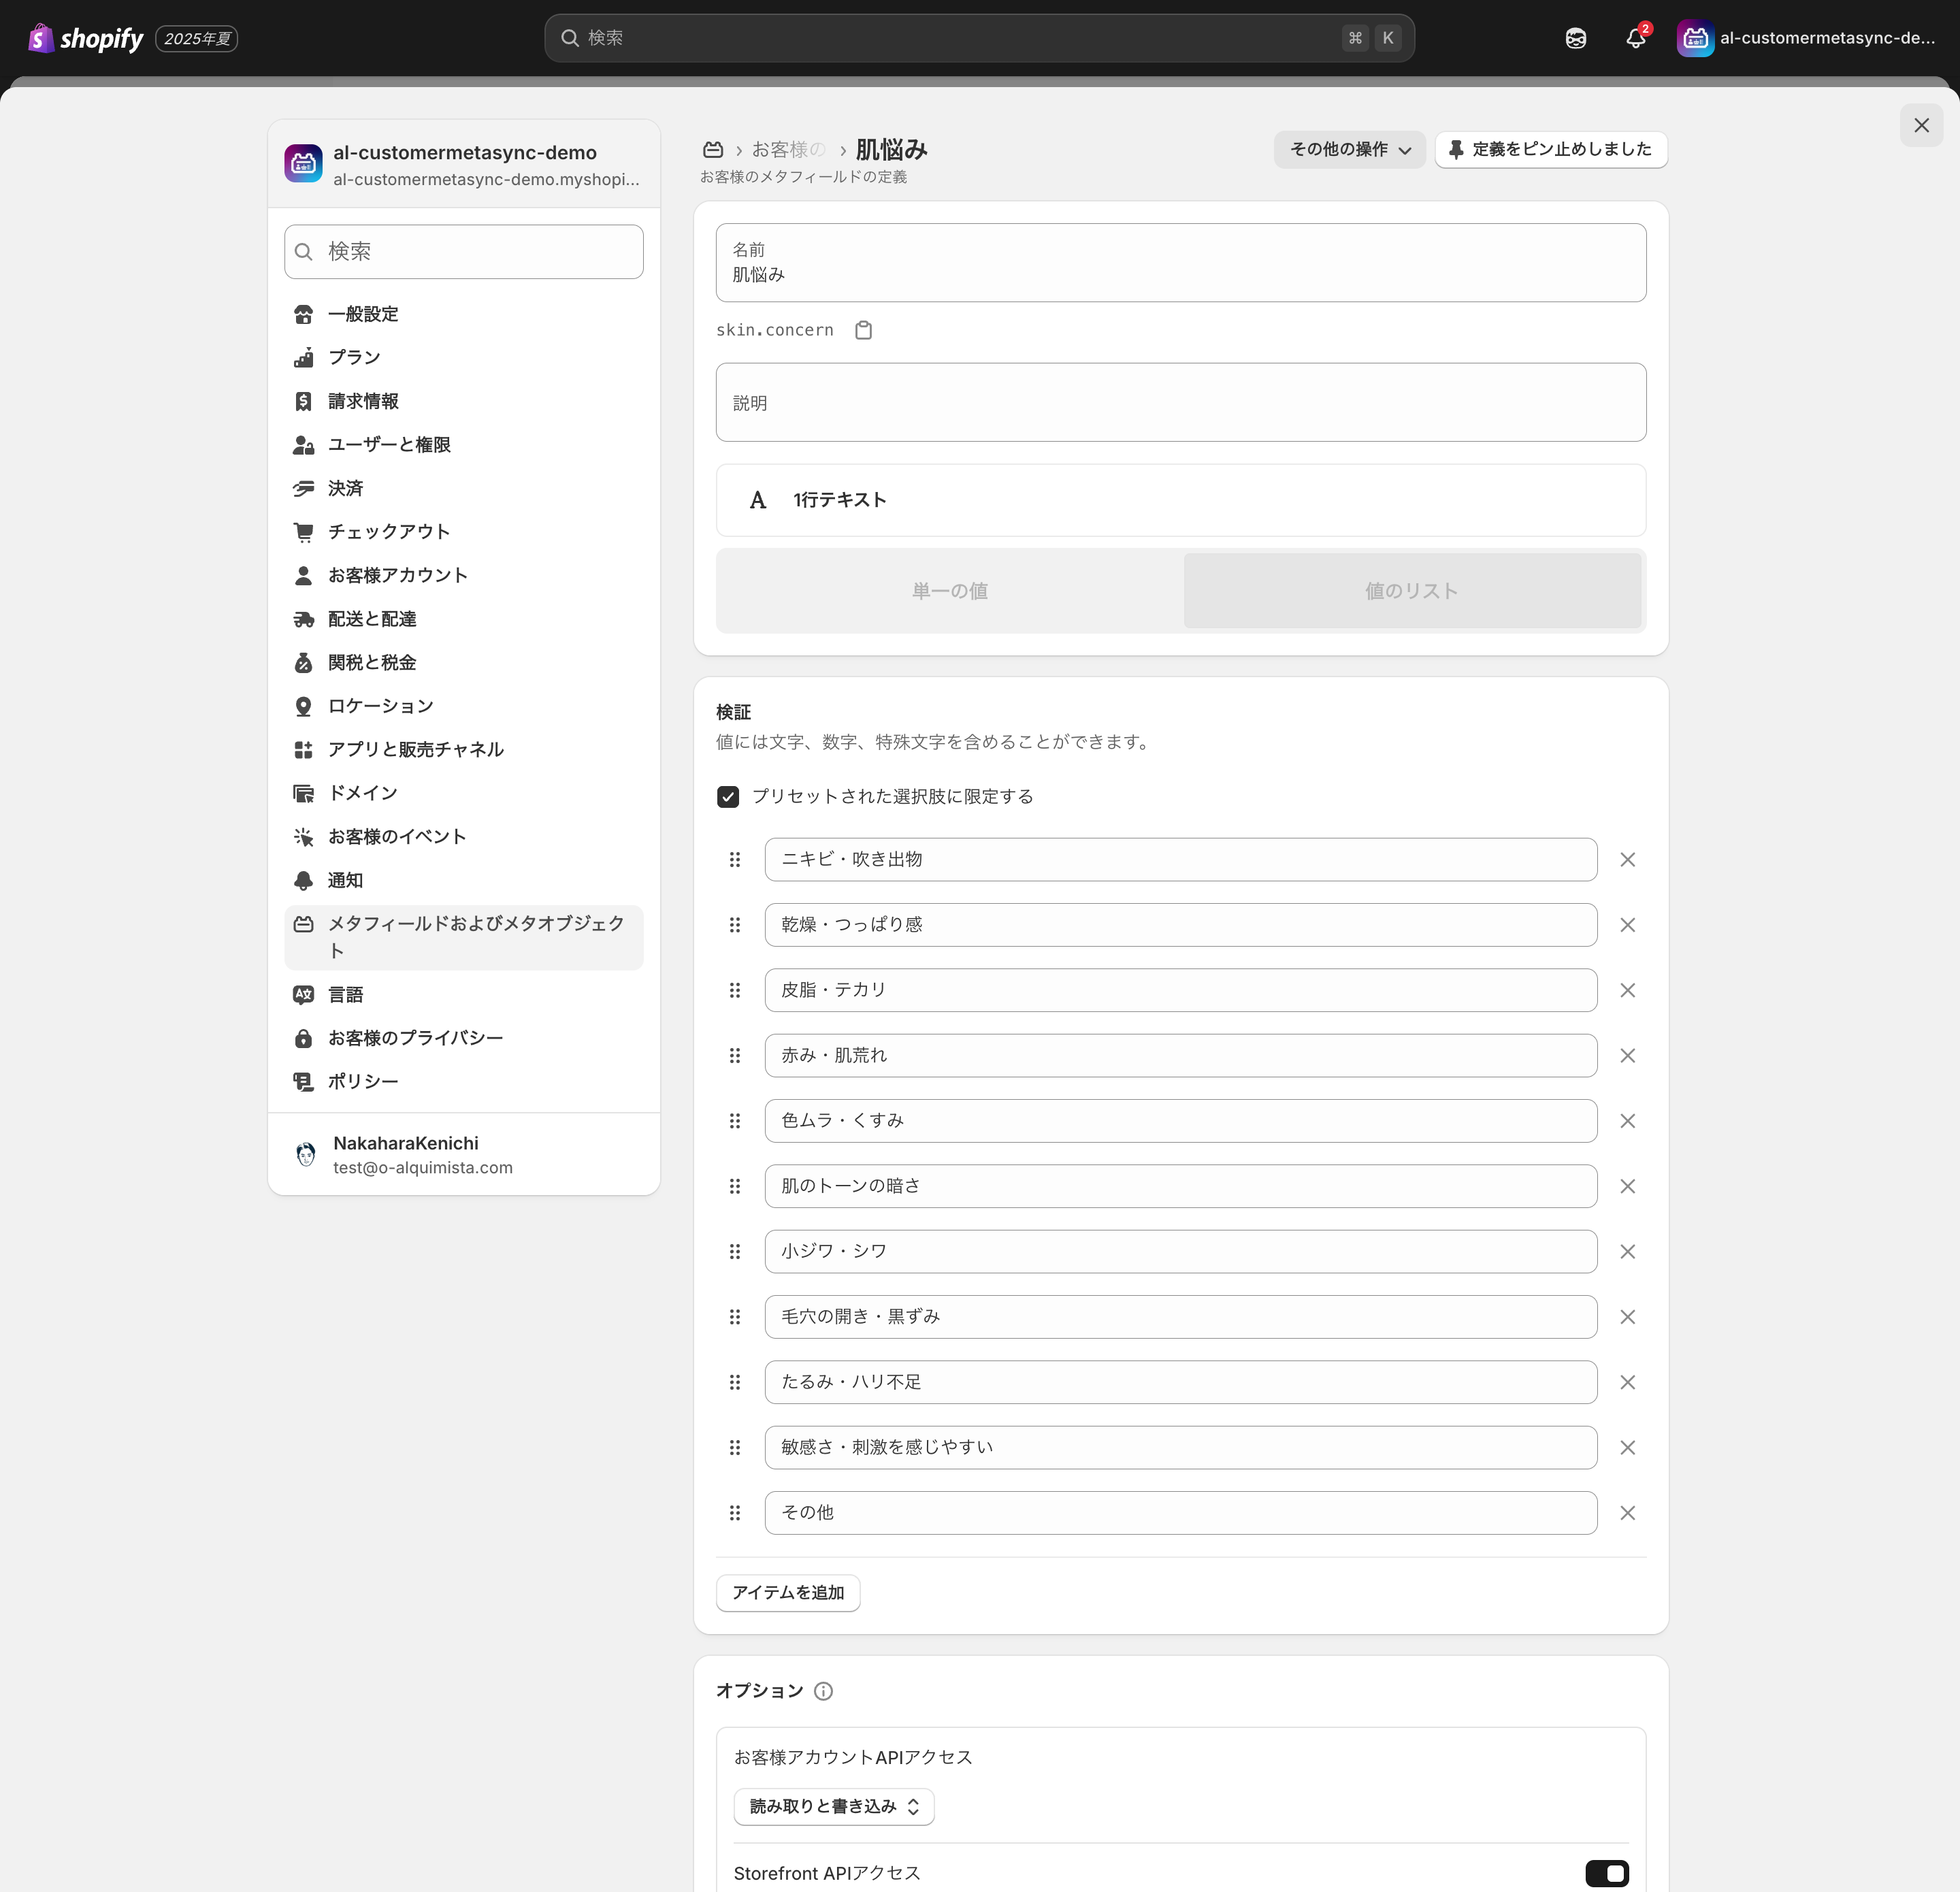Show info tooltip next to オプション
The width and height of the screenshot is (1960, 1892).
(x=823, y=1691)
